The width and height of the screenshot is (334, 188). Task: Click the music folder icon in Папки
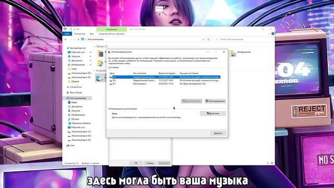[x=100, y=63]
